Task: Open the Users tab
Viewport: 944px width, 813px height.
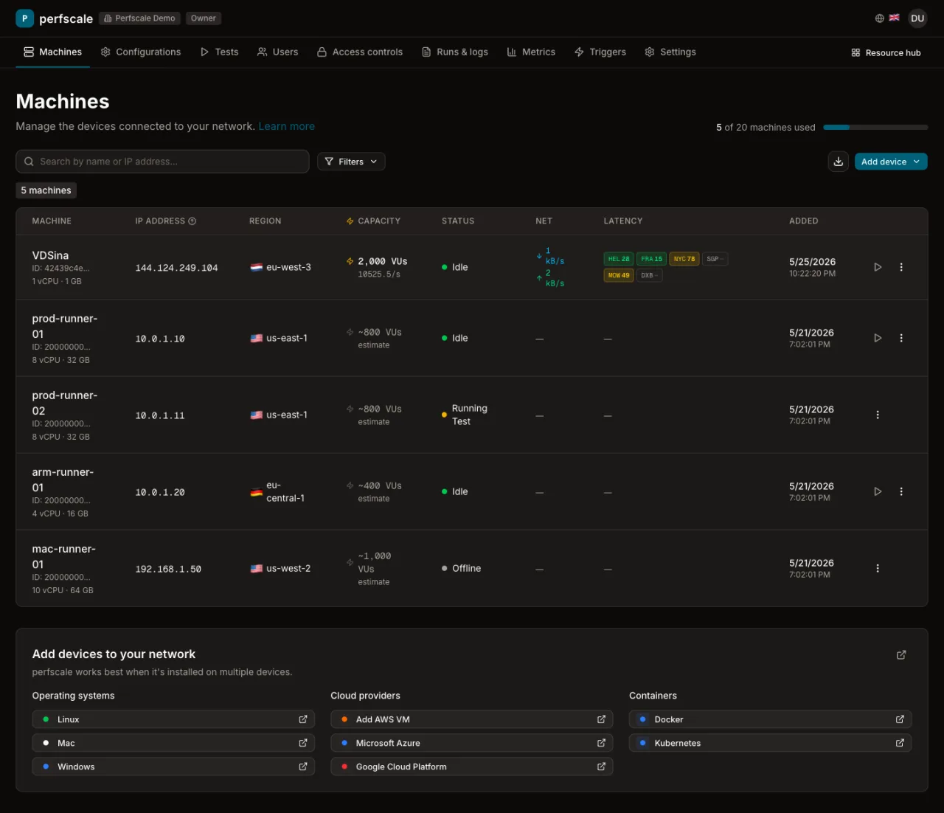Action: [x=277, y=52]
